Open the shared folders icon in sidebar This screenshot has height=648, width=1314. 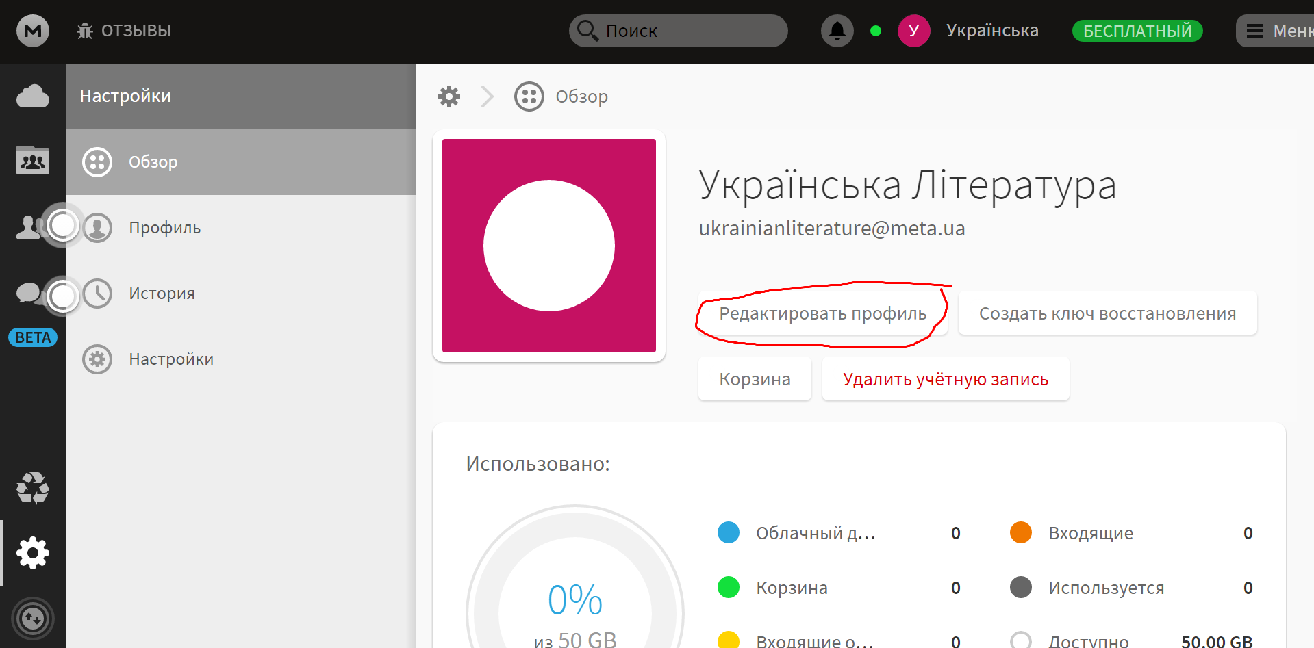[x=33, y=161]
